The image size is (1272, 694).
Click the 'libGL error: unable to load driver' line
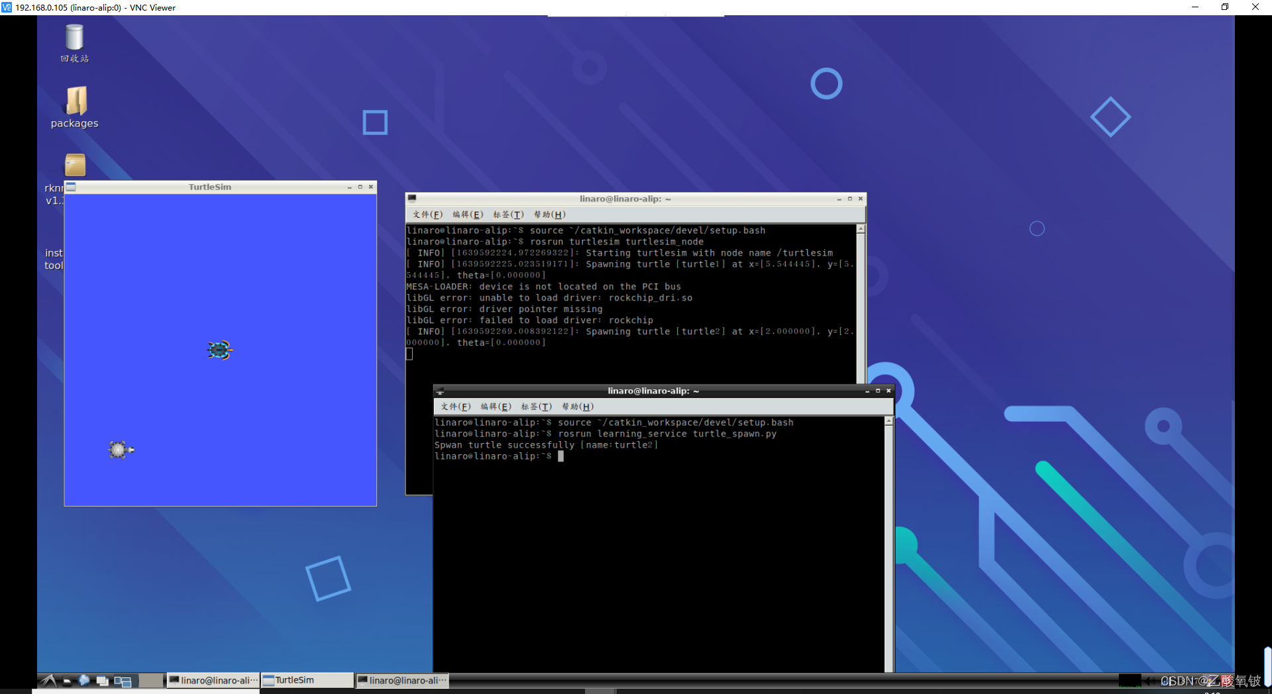(x=549, y=298)
